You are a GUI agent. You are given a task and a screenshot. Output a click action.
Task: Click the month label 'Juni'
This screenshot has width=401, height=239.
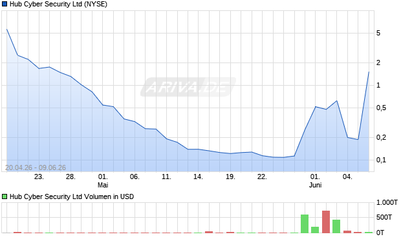click(315, 185)
